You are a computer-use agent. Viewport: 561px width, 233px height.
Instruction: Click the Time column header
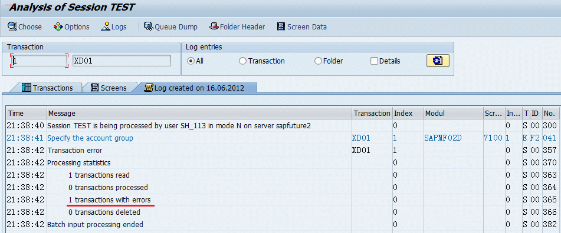coord(27,113)
